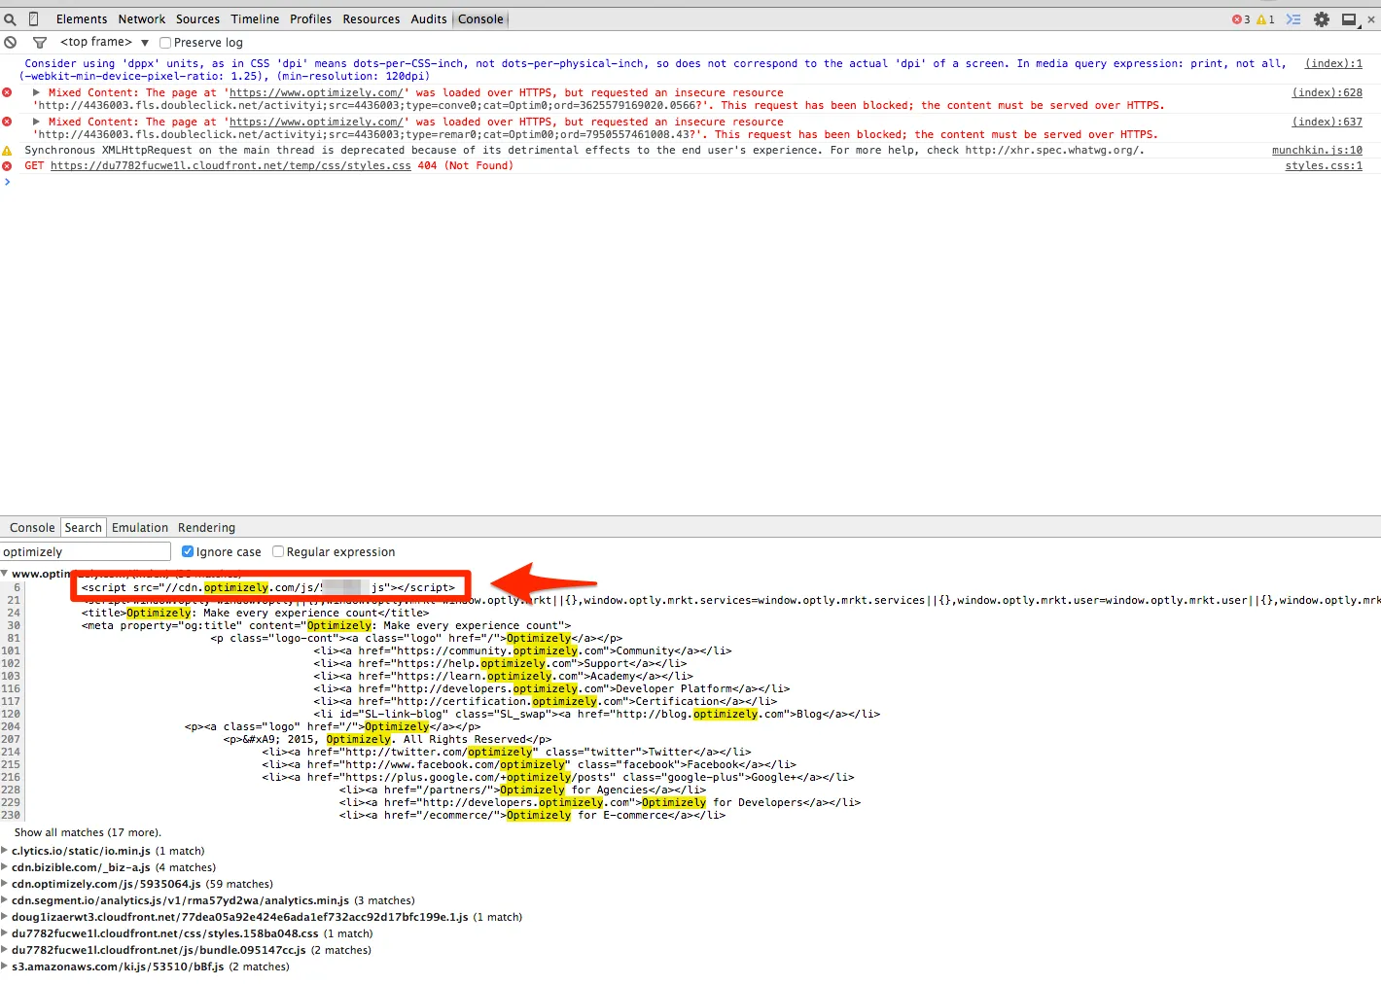
Task: Open the cloudfront styles.css 404 URL
Action: pos(230,165)
